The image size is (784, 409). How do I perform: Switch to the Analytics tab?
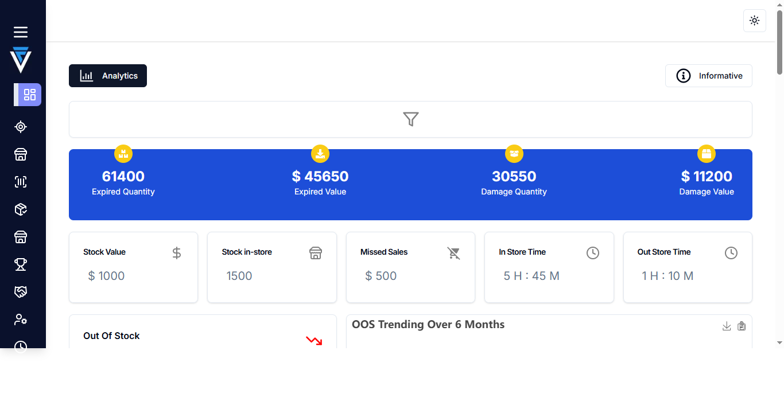point(108,76)
